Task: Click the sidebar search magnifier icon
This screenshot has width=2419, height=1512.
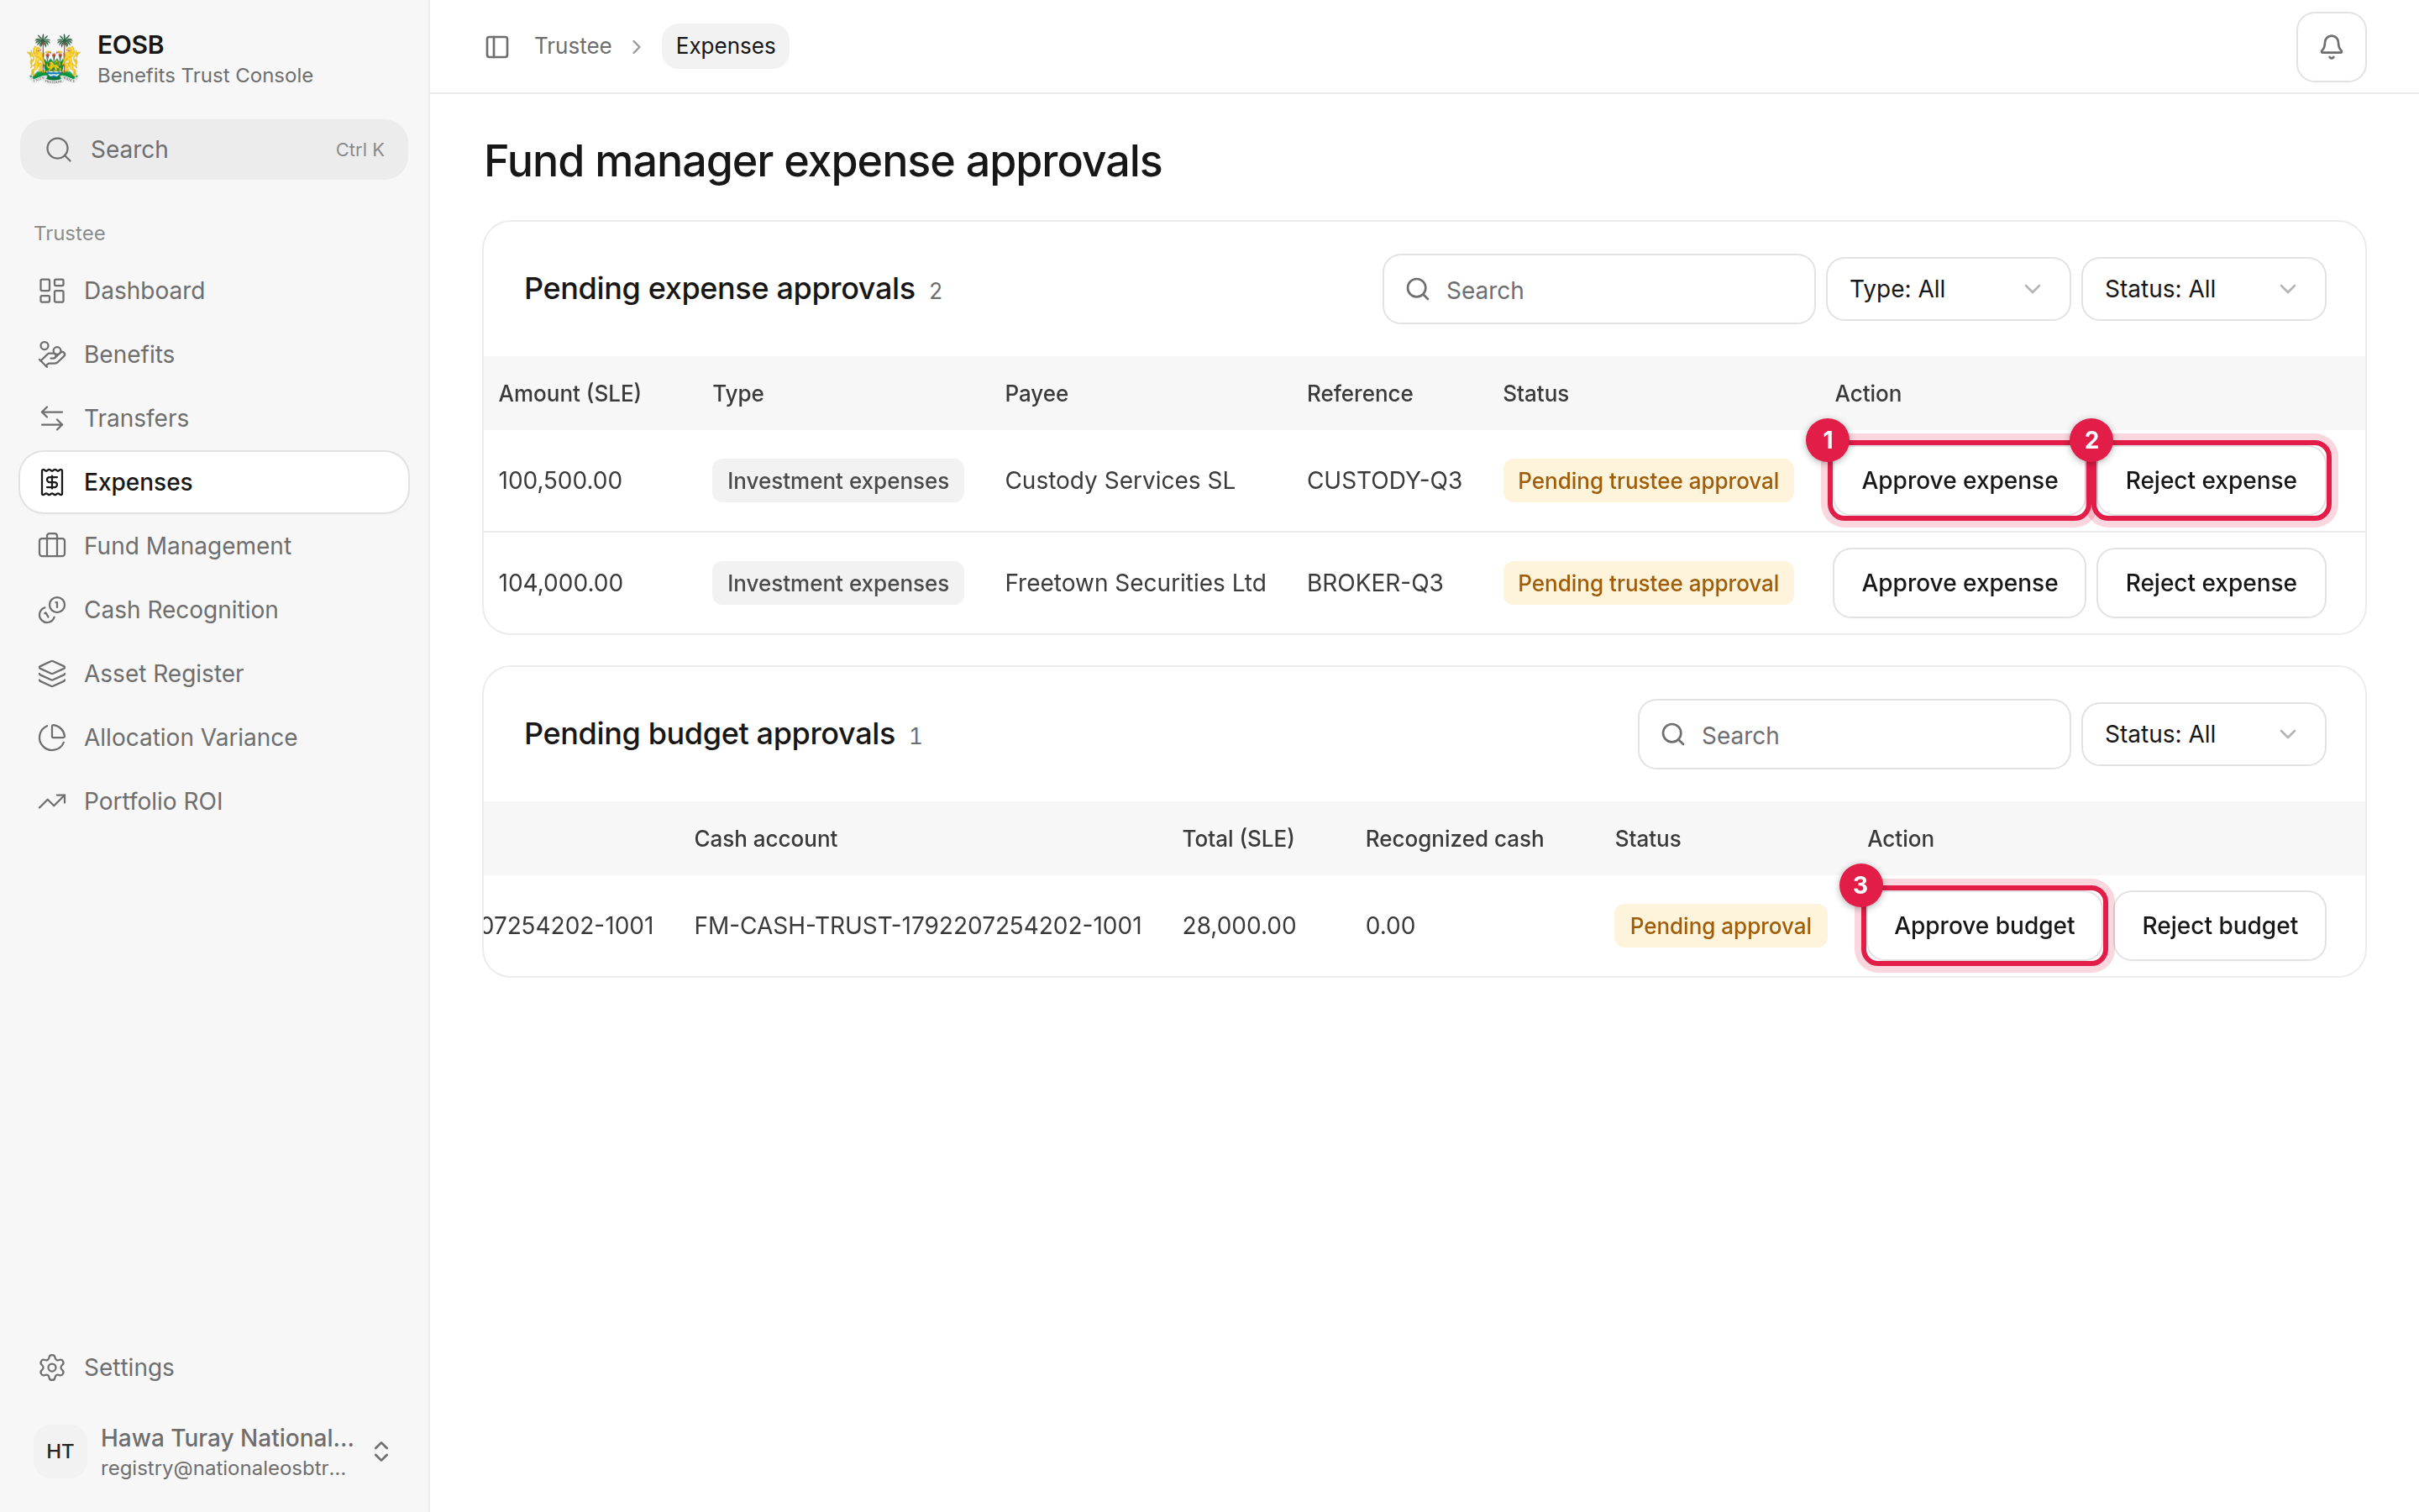Action: 59,150
